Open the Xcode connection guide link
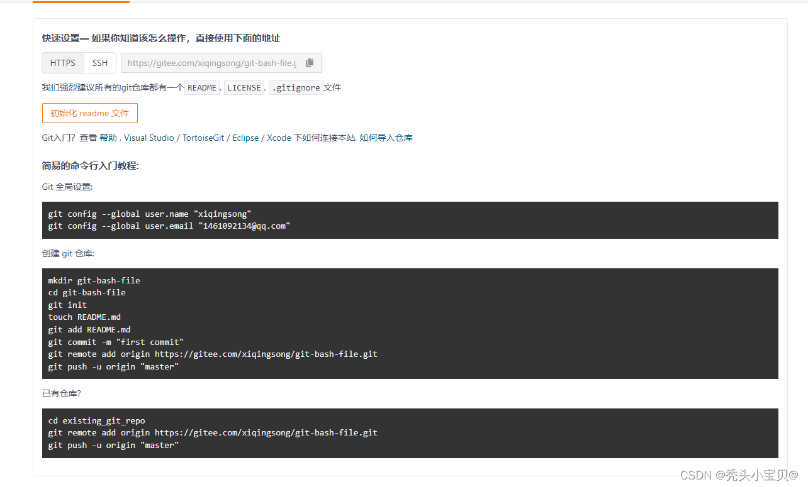The width and height of the screenshot is (808, 487). 279,138
